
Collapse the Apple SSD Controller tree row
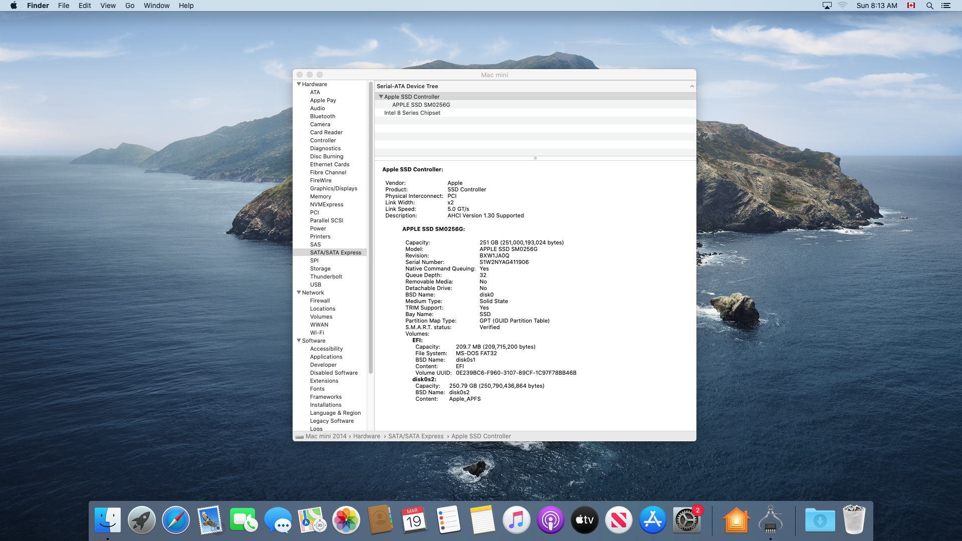click(381, 97)
